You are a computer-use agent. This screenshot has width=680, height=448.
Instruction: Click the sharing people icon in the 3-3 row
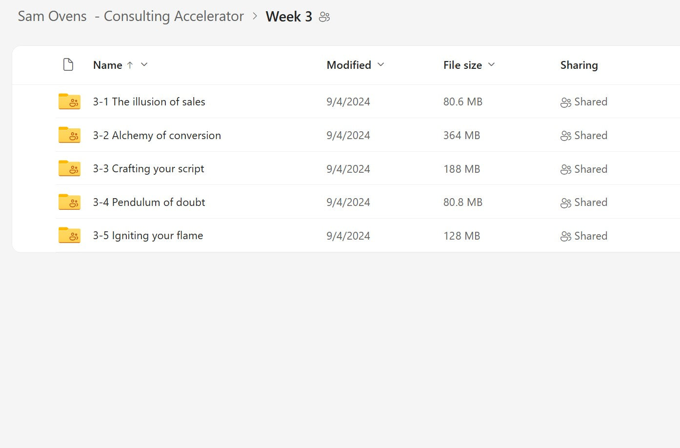pos(566,169)
